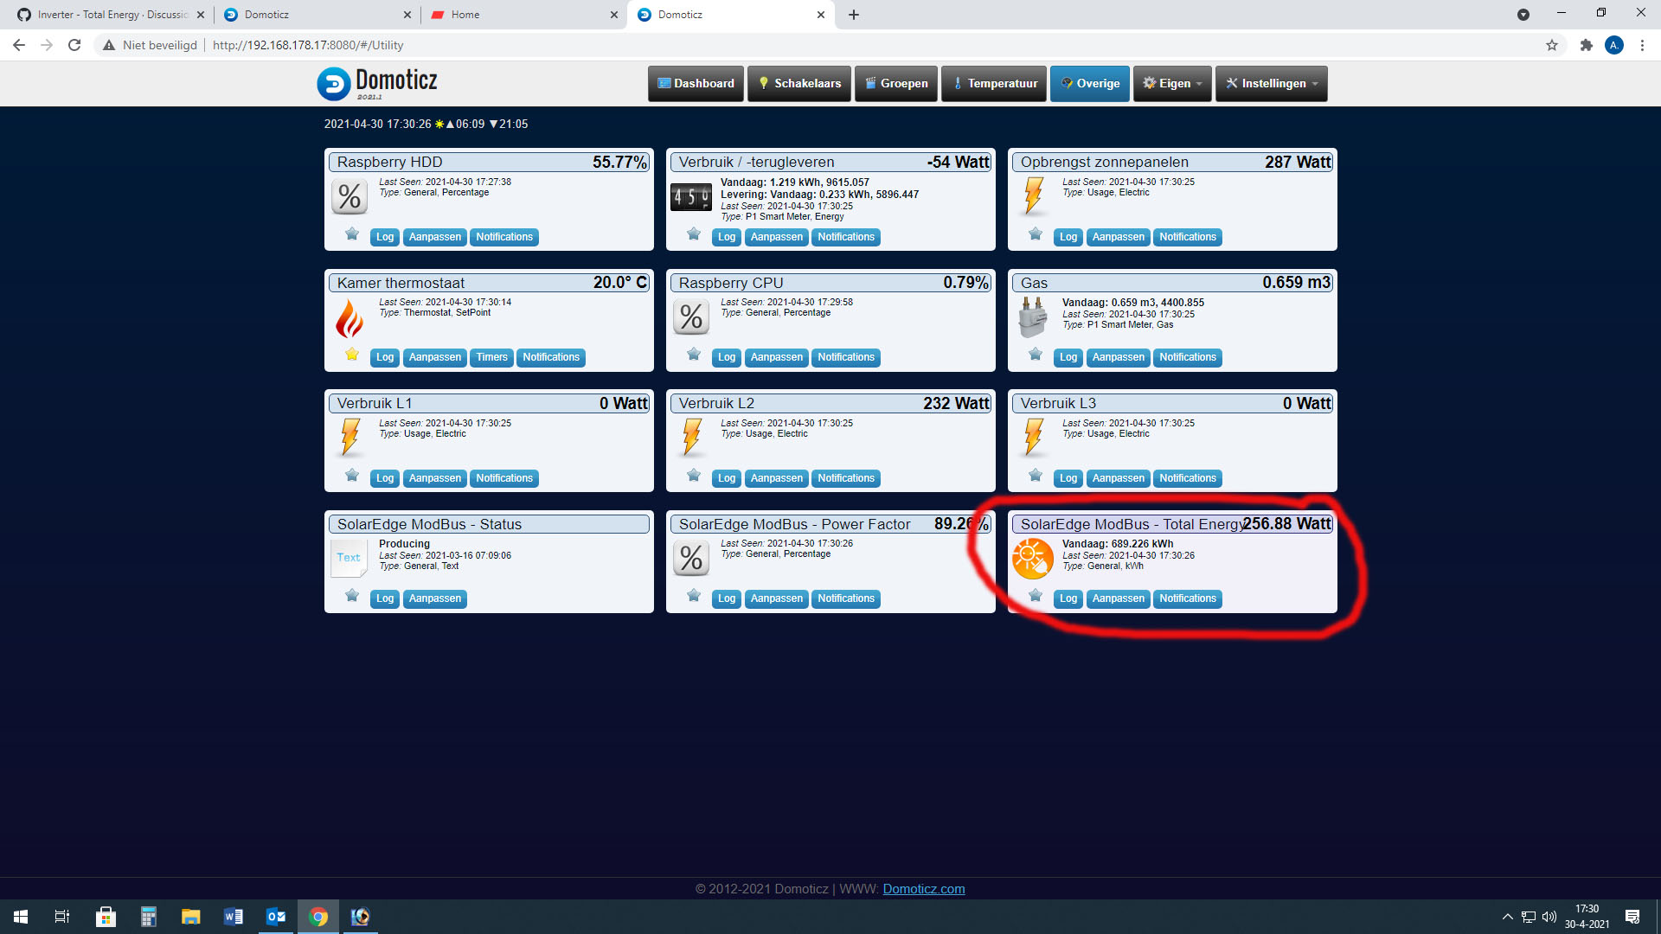Expand the Instellingen dropdown menu
Screen dimensions: 1661x934
[1271, 84]
